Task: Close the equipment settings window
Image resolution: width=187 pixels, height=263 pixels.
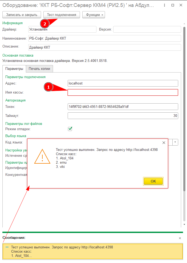Action: [x=181, y=5]
